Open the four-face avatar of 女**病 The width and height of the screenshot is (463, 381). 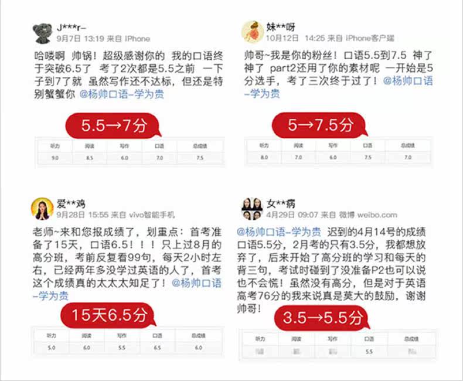coord(252,209)
